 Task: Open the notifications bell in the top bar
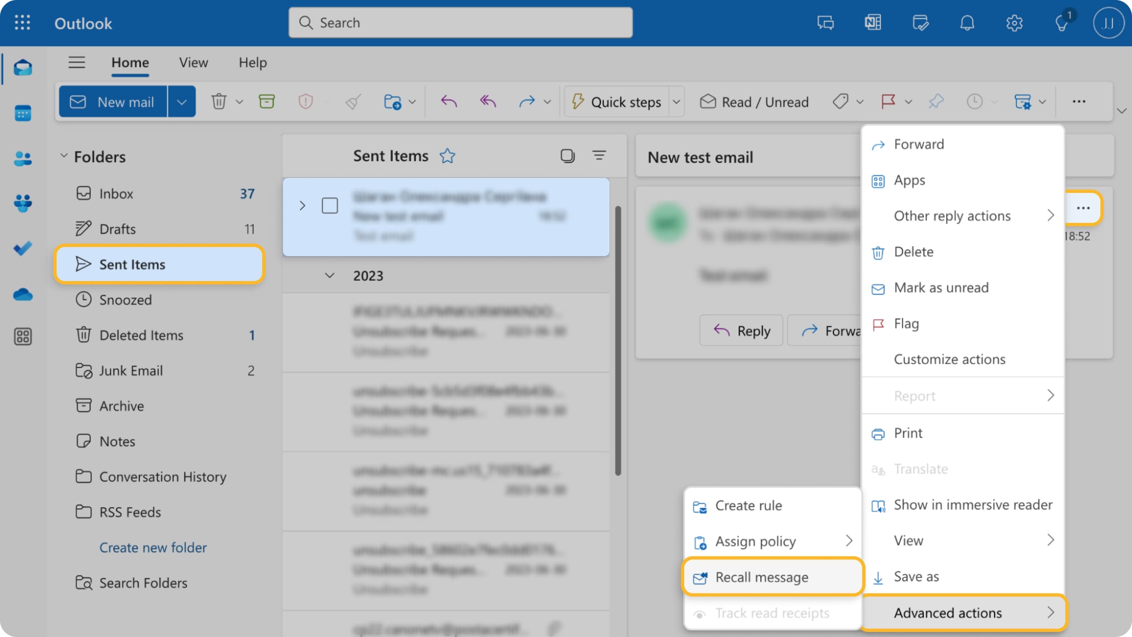point(967,23)
